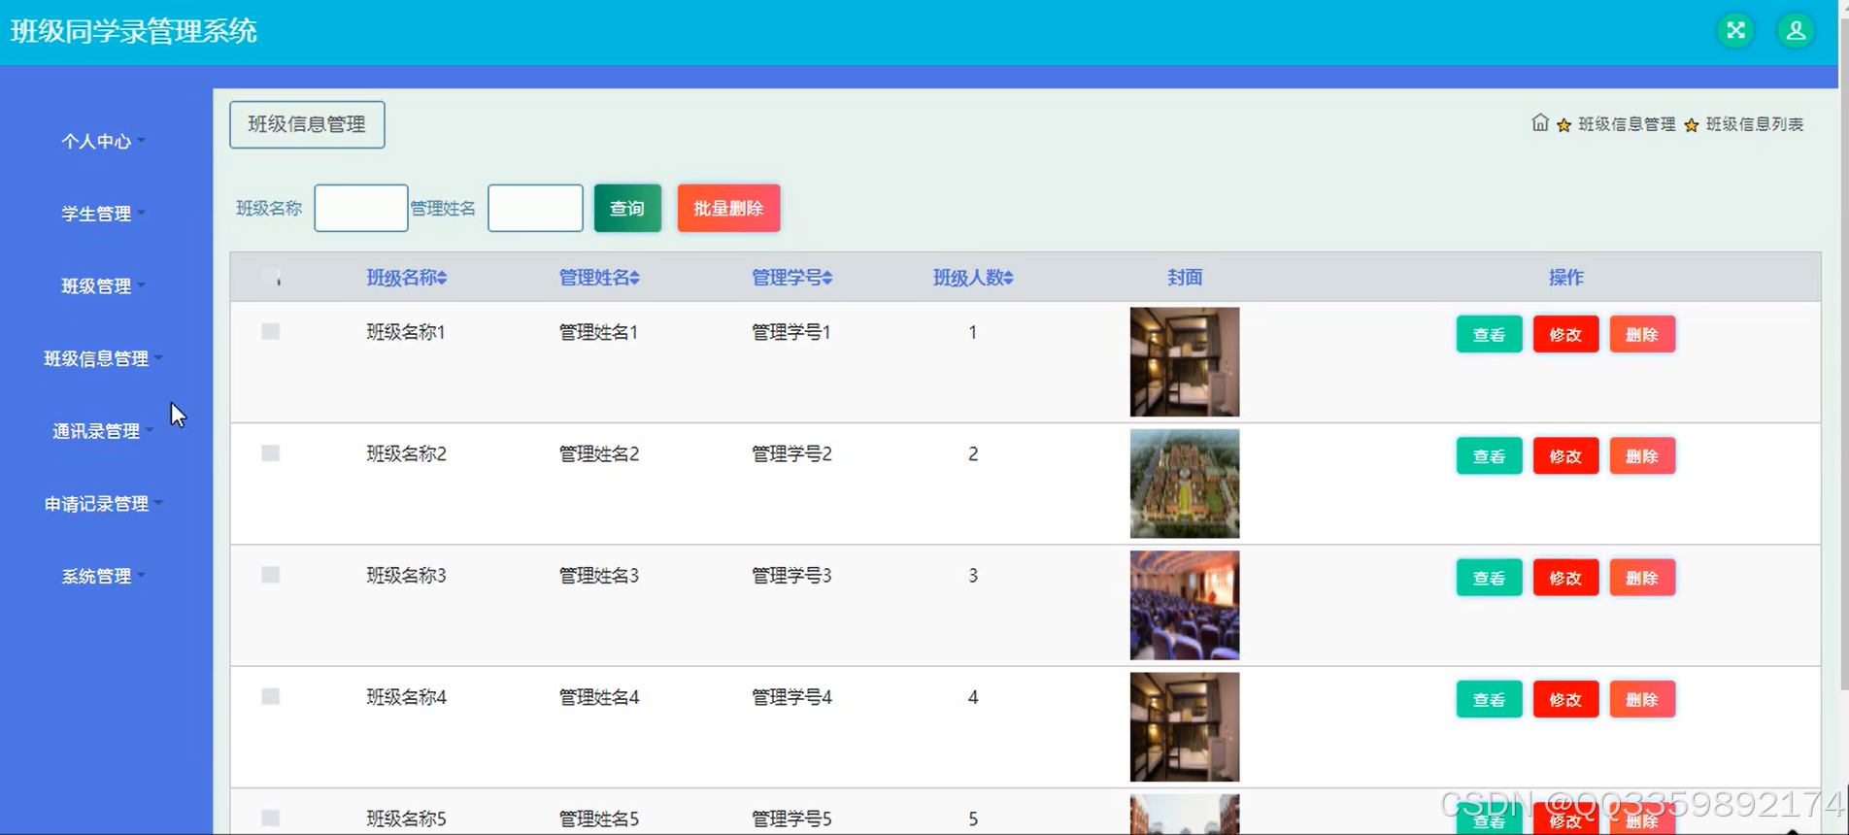Viewport: 1849px width, 835px height.
Task: View details (查看) for 班级名称4
Action: [x=1489, y=699]
